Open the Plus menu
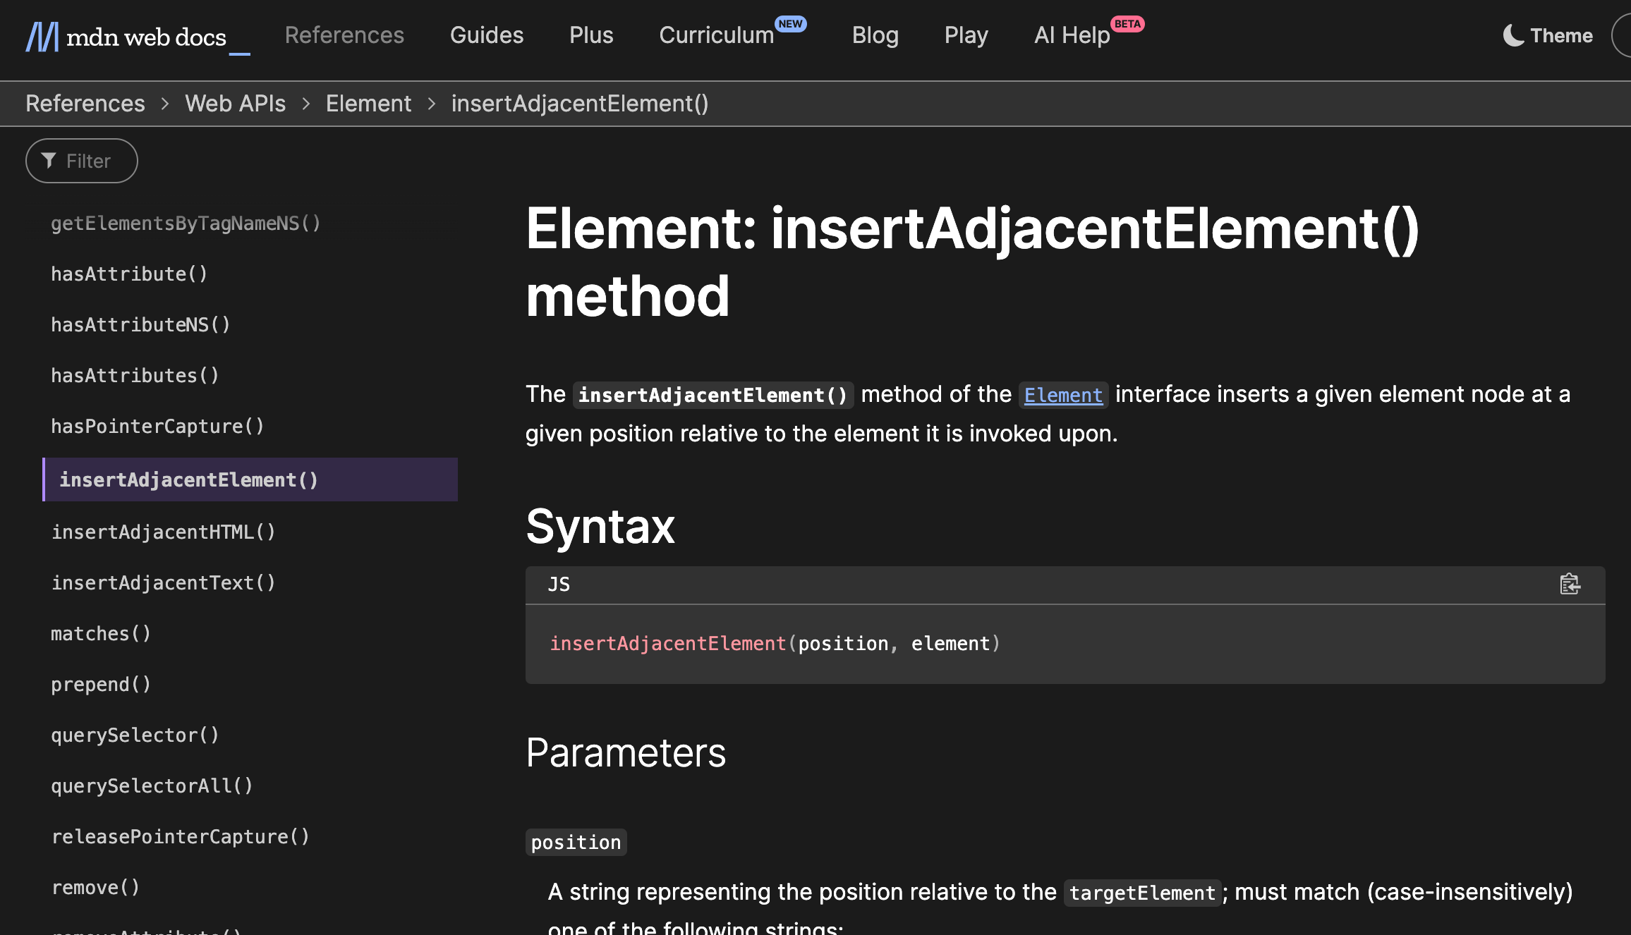1631x935 pixels. pyautogui.click(x=591, y=35)
